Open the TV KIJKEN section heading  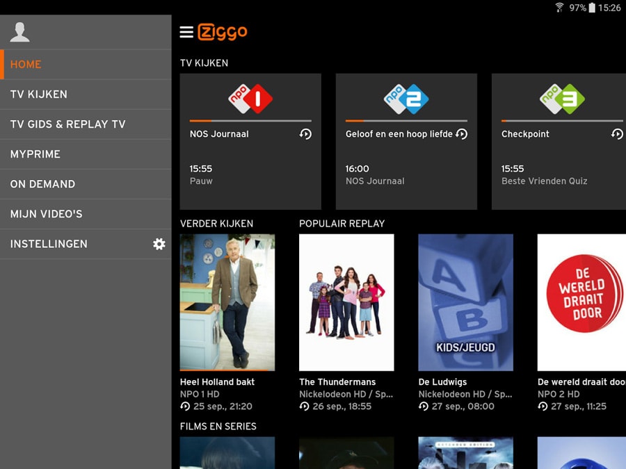coord(204,63)
